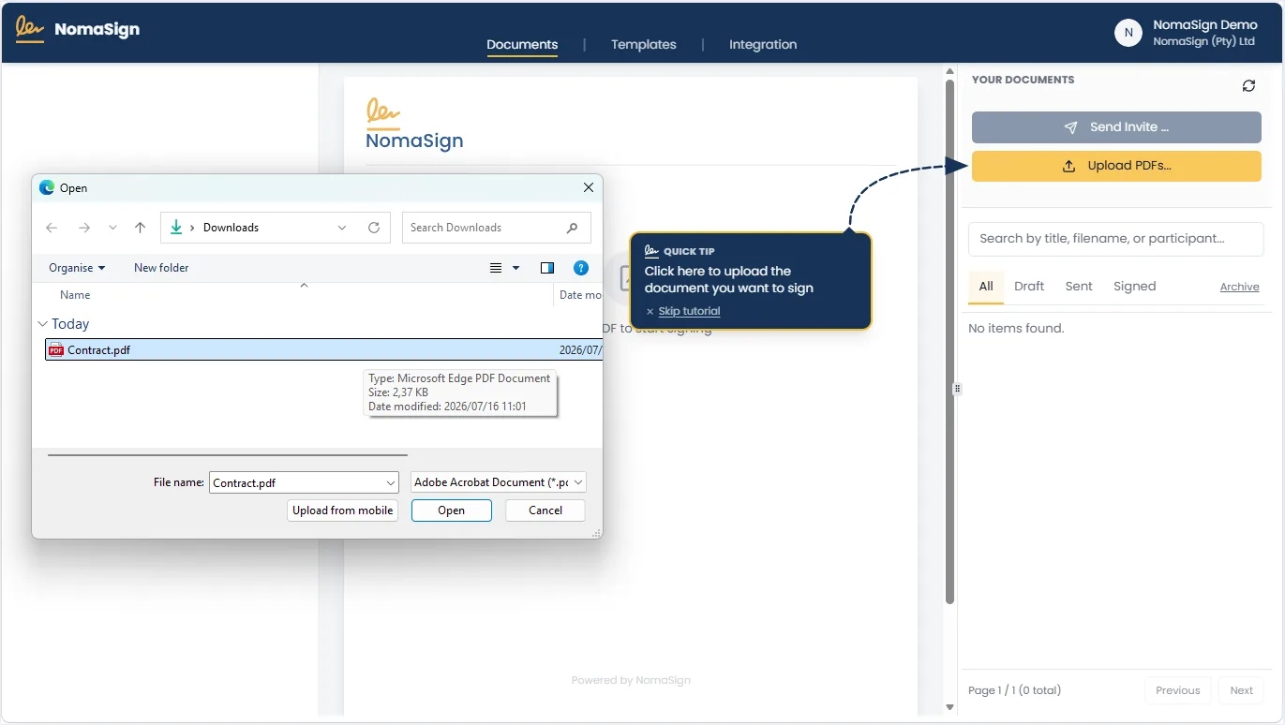This screenshot has width=1285, height=725.
Task: Go up one folder level
Action: pos(140,228)
